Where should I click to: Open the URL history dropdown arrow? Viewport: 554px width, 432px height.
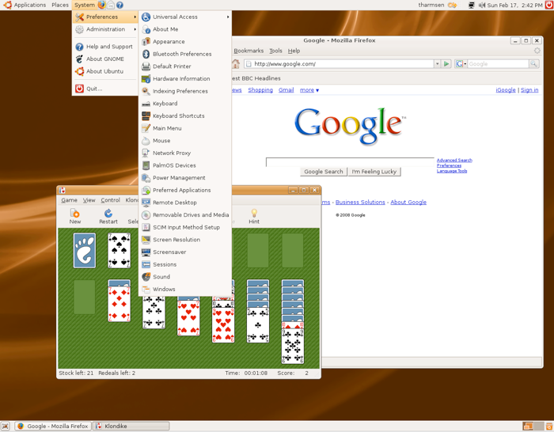(x=437, y=64)
